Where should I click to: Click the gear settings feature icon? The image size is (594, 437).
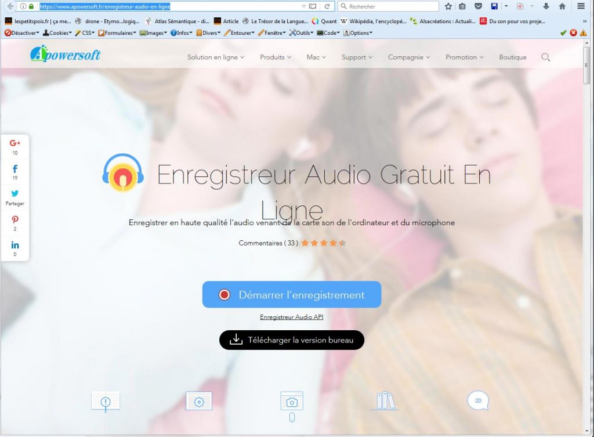click(199, 402)
